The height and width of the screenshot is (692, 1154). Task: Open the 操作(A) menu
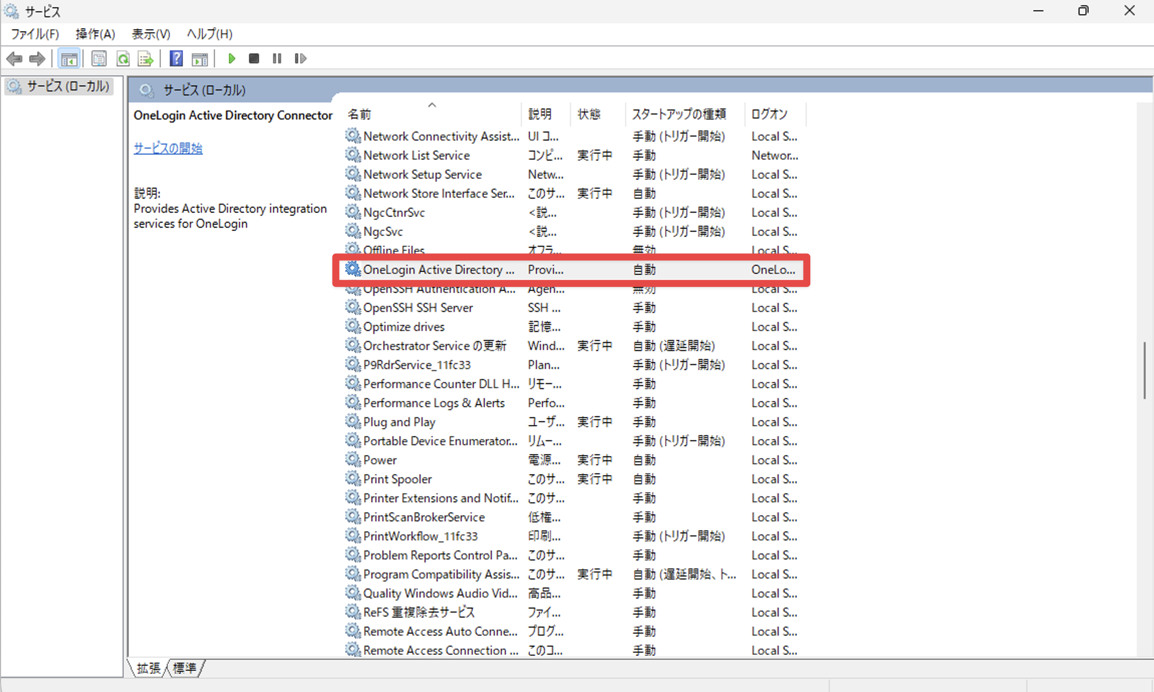[95, 34]
